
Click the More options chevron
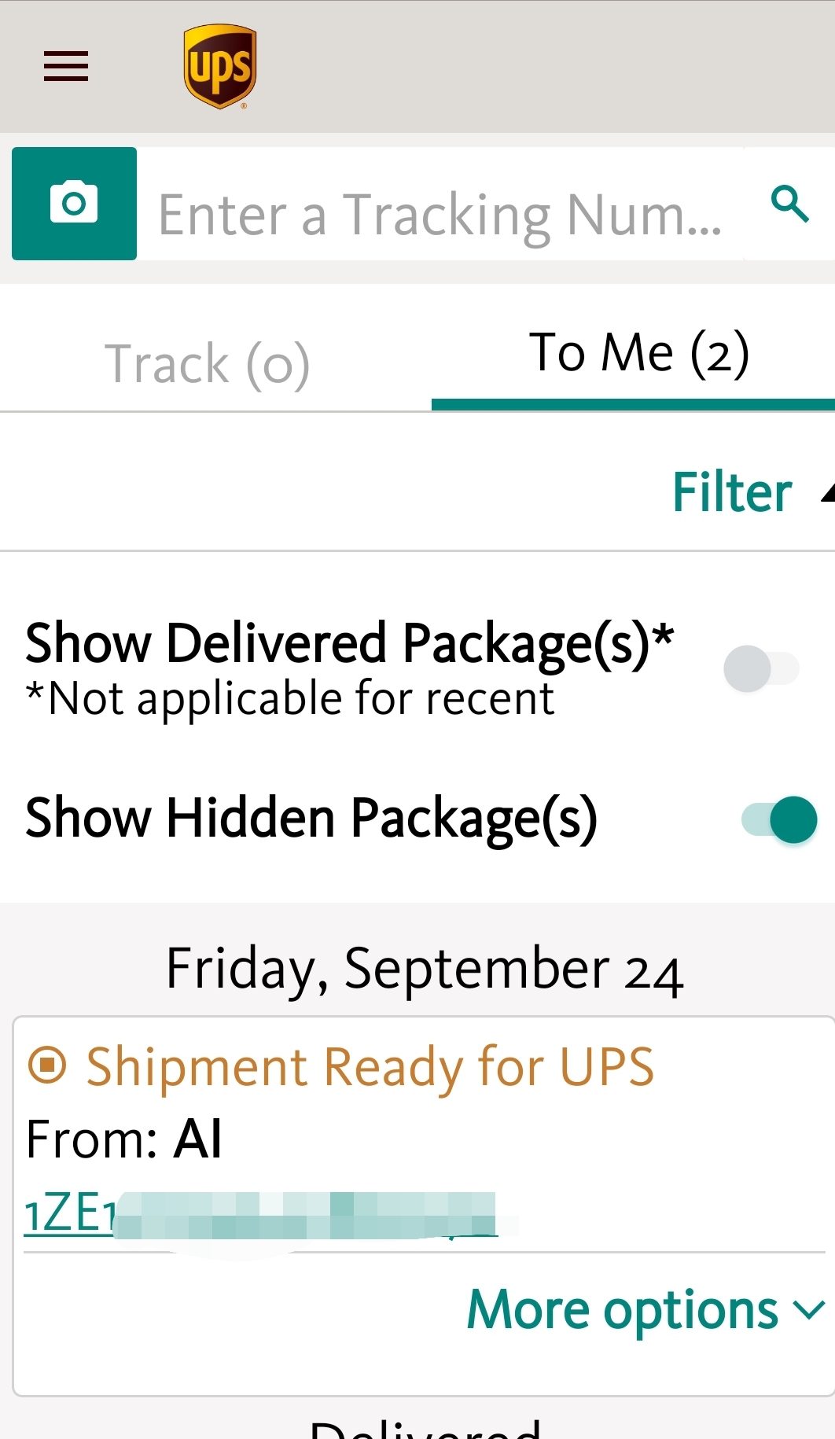point(809,1309)
